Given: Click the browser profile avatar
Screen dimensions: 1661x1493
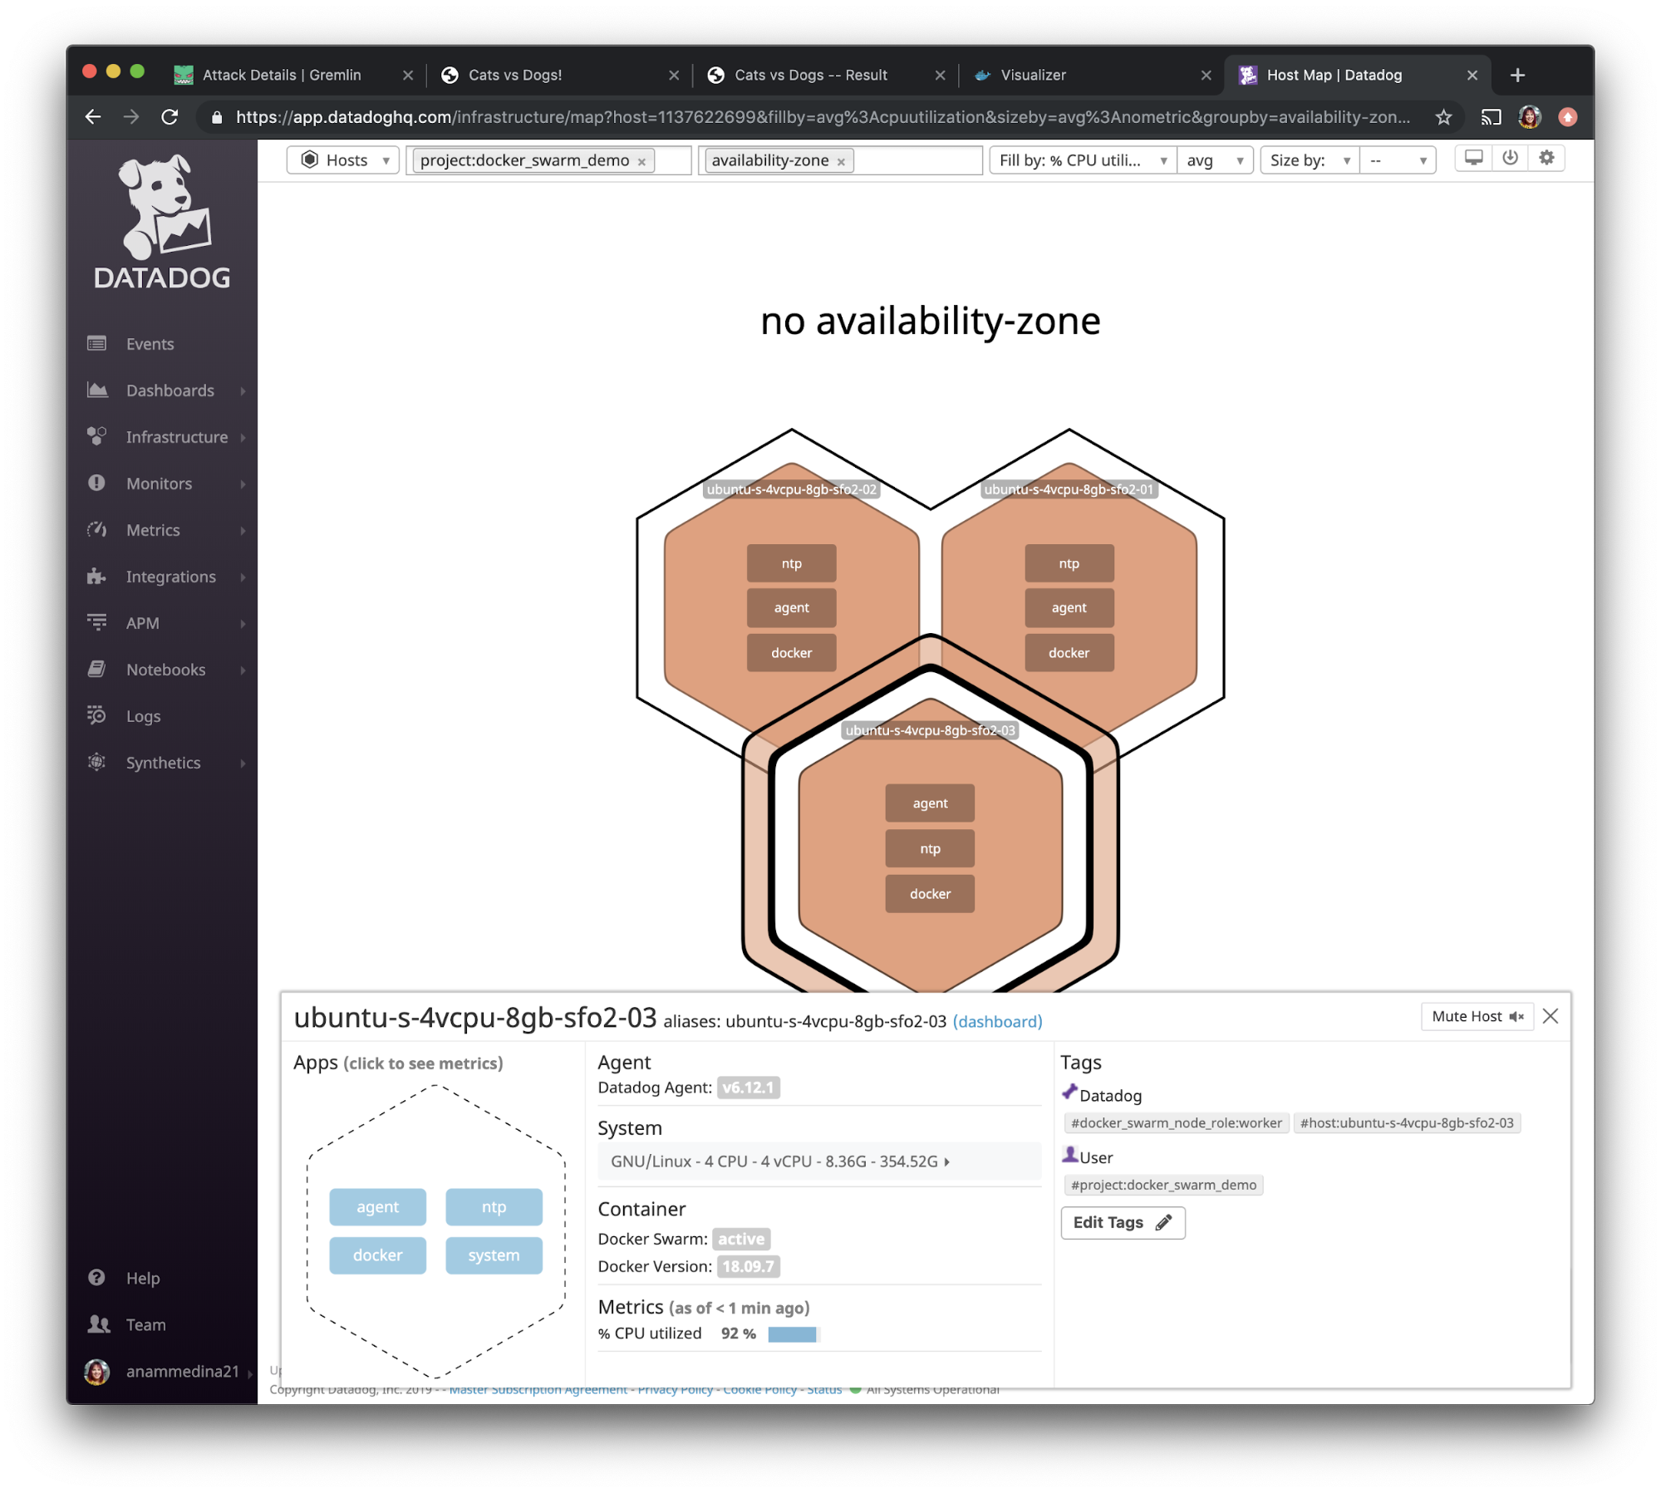Looking at the screenshot, I should point(1530,117).
